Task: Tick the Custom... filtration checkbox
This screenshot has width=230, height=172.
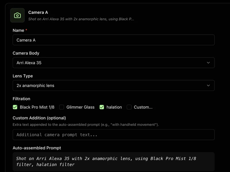Action: point(129,107)
